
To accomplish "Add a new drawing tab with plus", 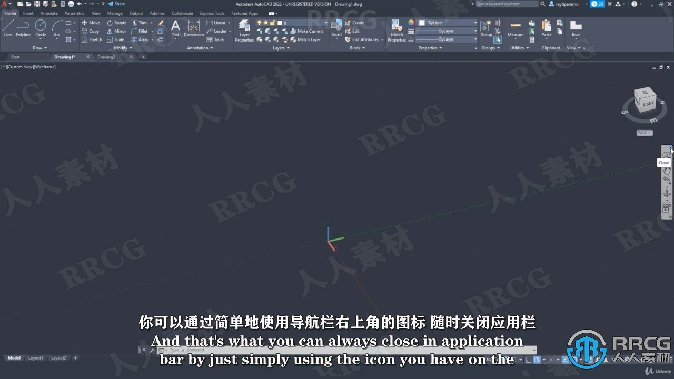I will coord(143,57).
